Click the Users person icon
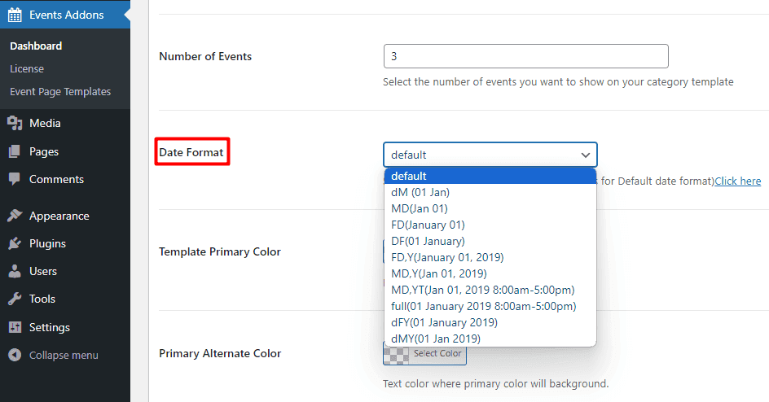Viewport: 769px width, 402px height. [15, 271]
